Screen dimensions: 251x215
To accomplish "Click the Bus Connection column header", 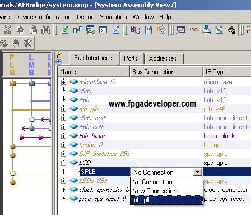I will (x=166, y=72).
